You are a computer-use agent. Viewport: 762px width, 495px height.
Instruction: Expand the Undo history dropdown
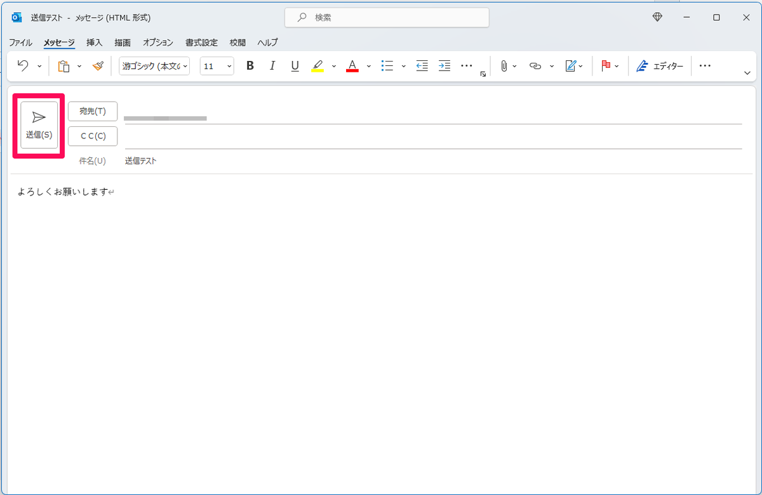[39, 66]
